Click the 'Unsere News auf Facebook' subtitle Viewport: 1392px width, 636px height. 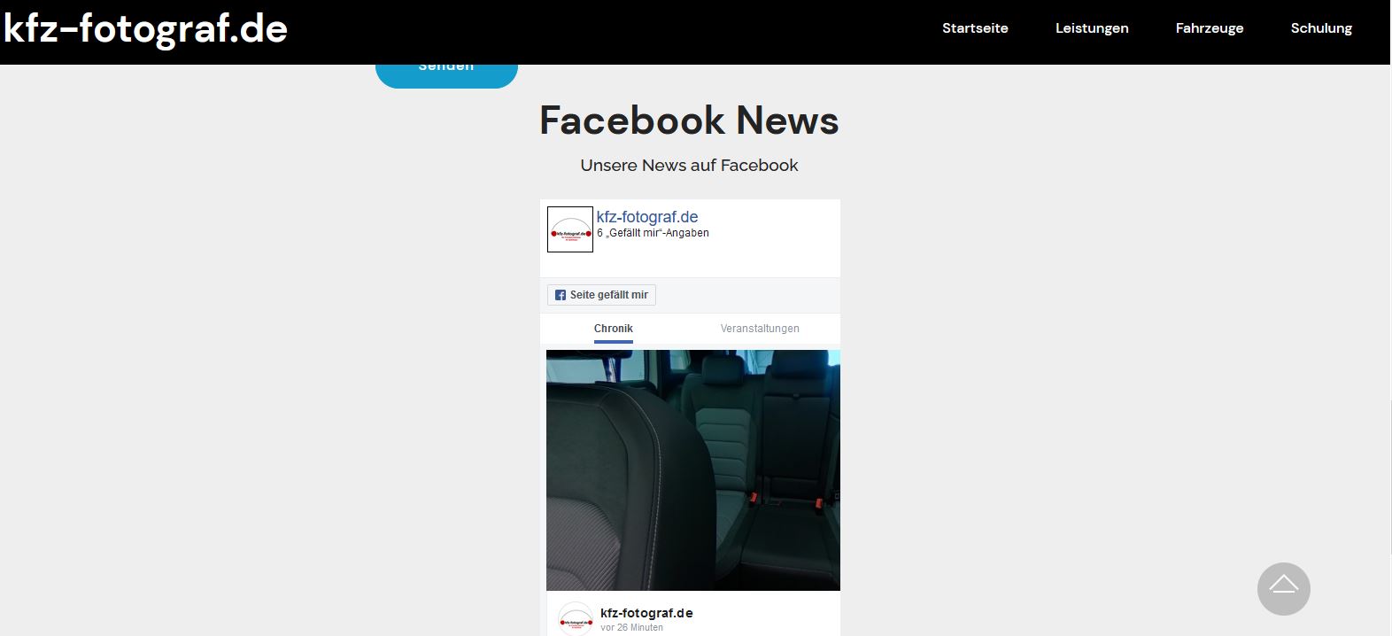tap(689, 166)
